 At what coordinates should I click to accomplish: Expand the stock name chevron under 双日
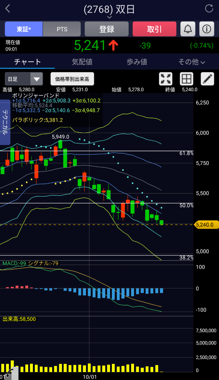(x=109, y=17)
